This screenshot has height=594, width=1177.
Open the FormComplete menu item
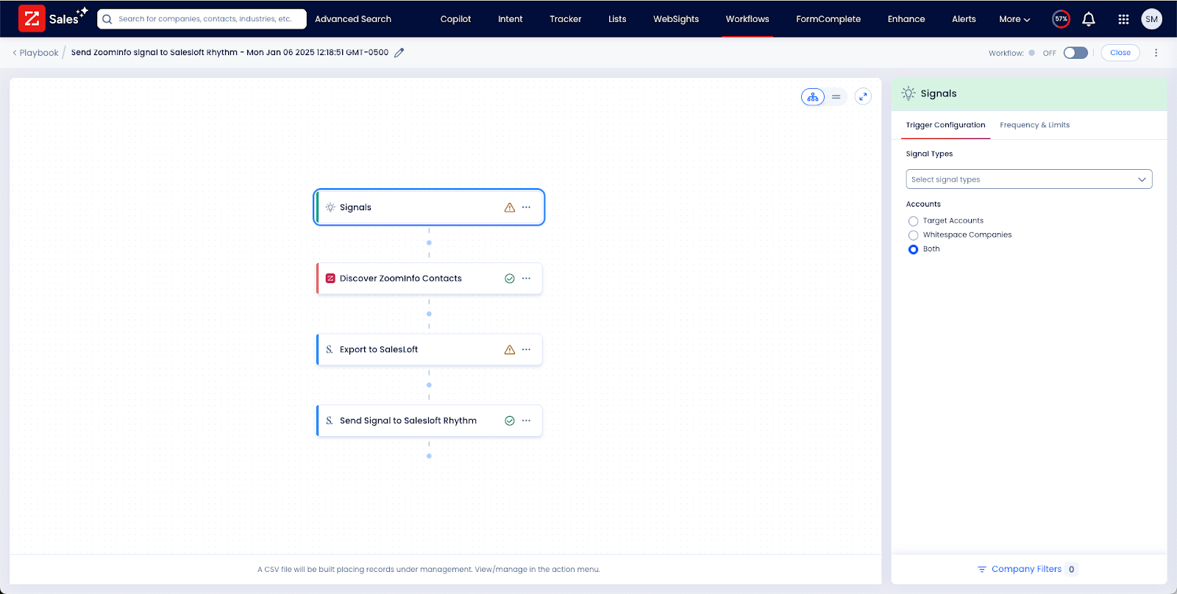pos(828,19)
